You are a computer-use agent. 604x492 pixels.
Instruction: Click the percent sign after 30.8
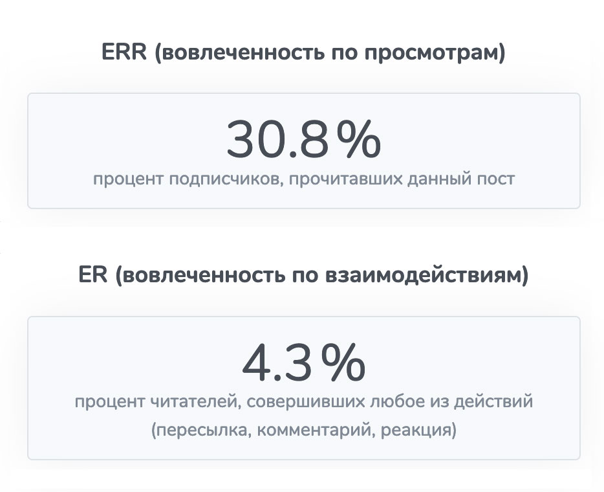tap(359, 142)
